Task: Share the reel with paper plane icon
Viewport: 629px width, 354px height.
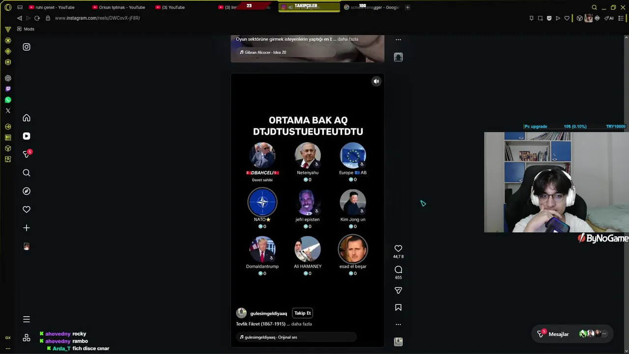Action: click(399, 291)
